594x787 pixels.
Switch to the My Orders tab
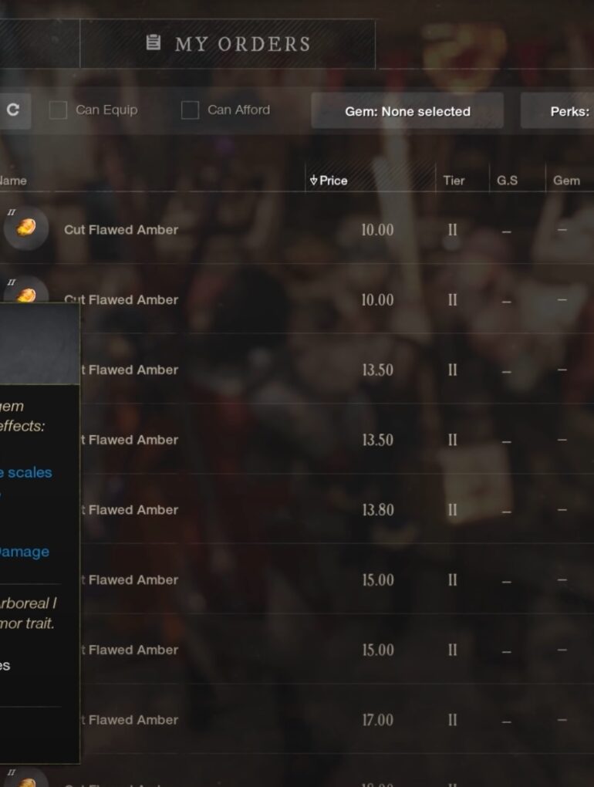point(228,43)
